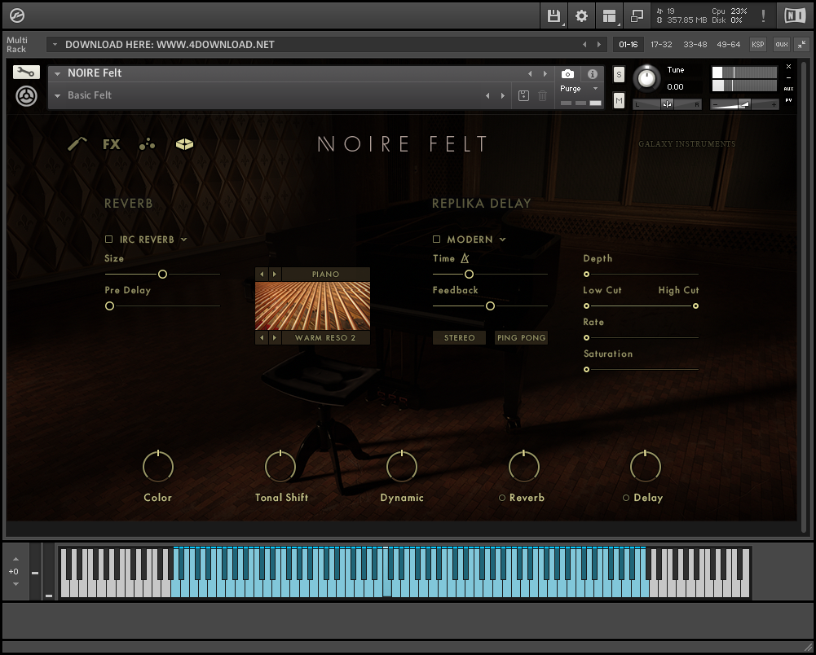
Task: Click the Native Instruments NI logo
Action: point(795,15)
